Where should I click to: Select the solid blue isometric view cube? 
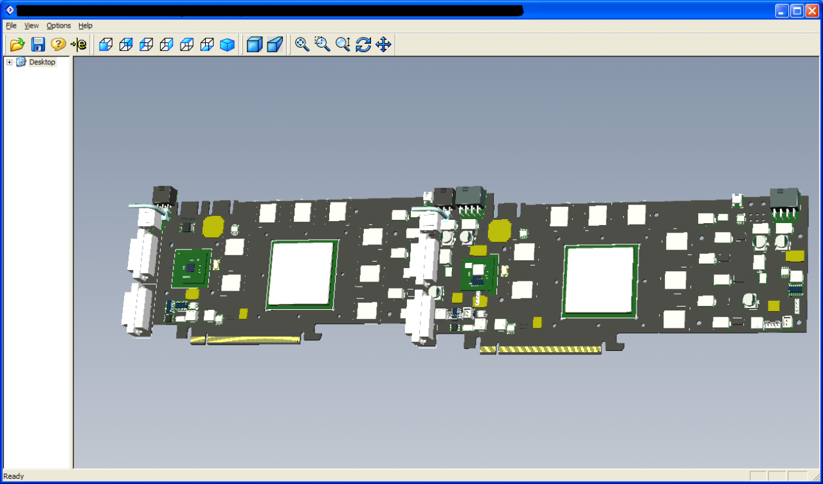point(227,44)
